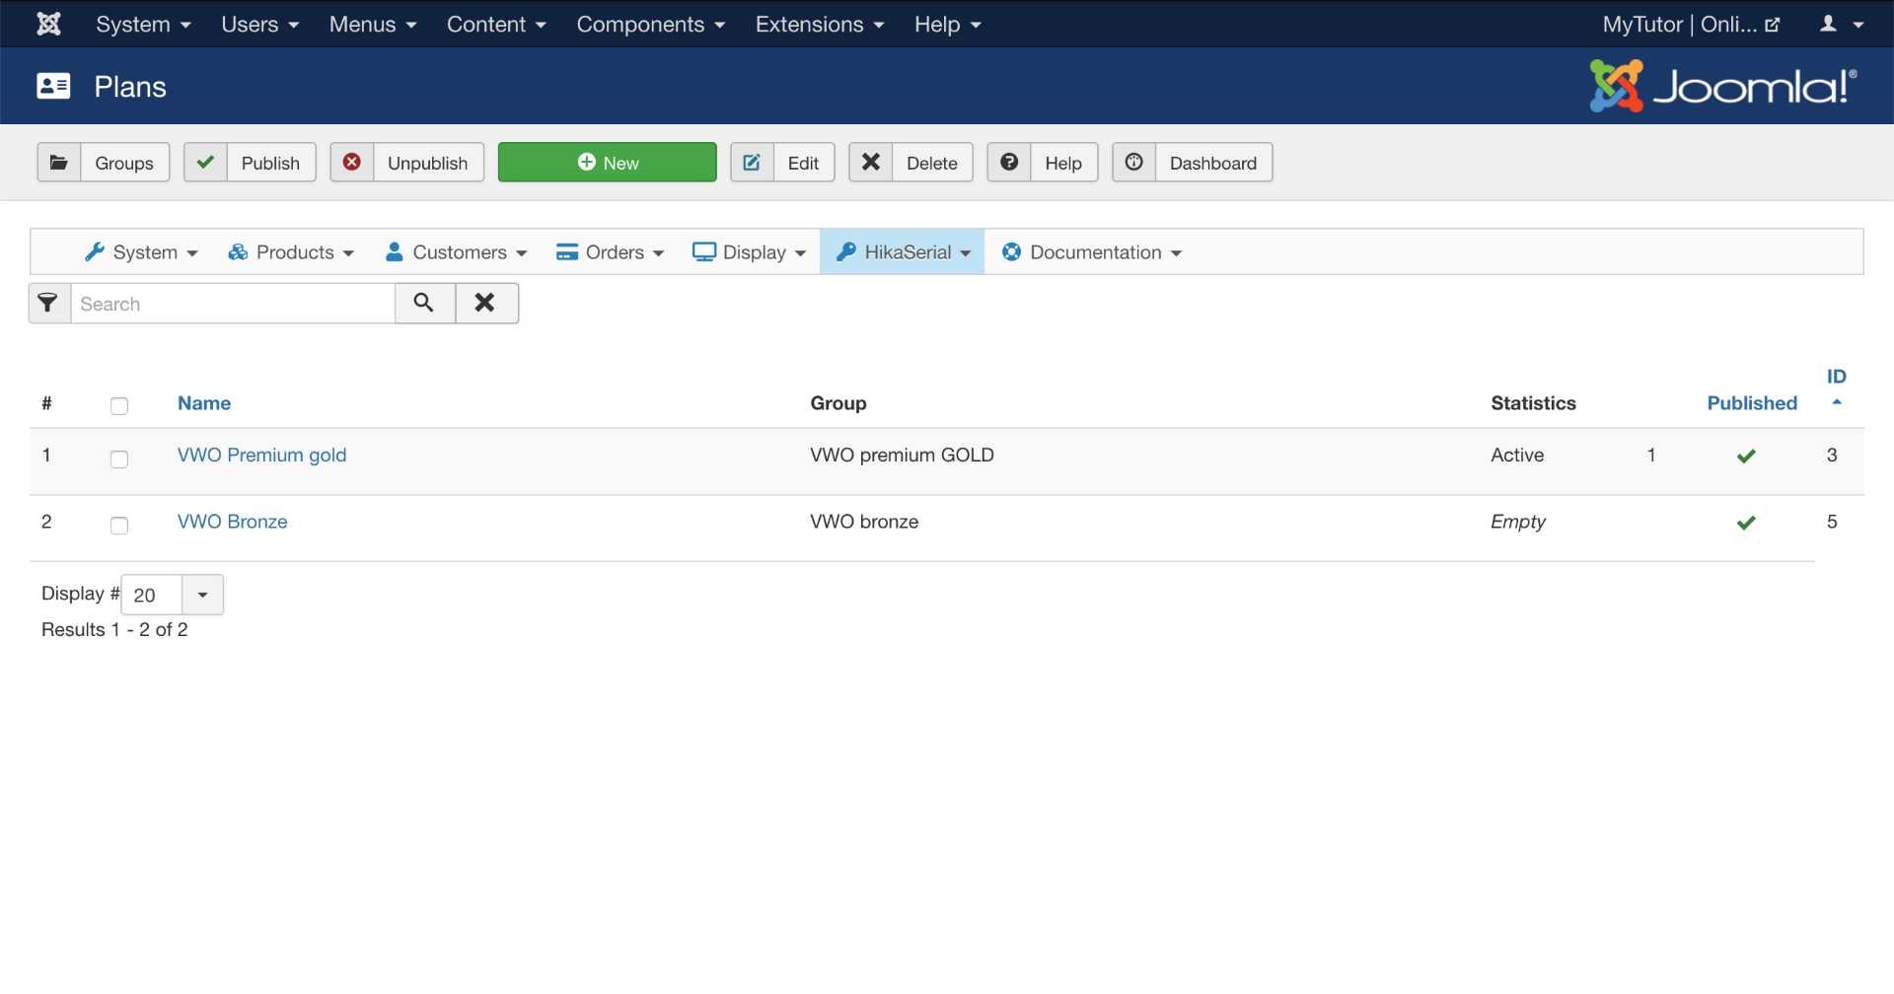
Task: Open the Products submenu
Action: click(x=291, y=252)
